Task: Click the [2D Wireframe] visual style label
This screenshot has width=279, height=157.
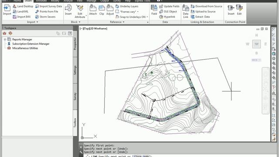Action: pyautogui.click(x=98, y=28)
